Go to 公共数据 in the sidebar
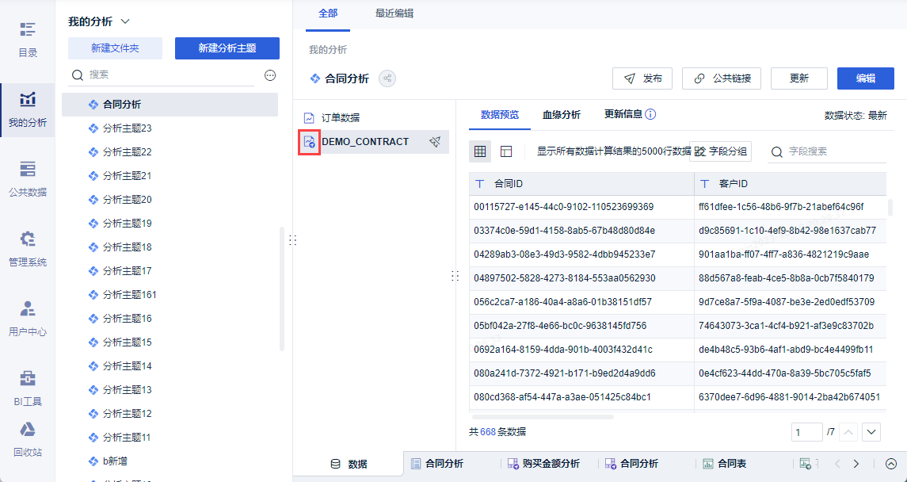The image size is (907, 482). click(x=28, y=180)
